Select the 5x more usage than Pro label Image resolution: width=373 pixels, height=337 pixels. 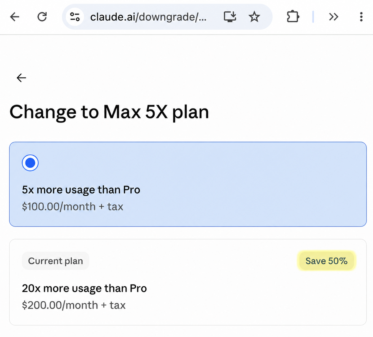click(x=81, y=190)
